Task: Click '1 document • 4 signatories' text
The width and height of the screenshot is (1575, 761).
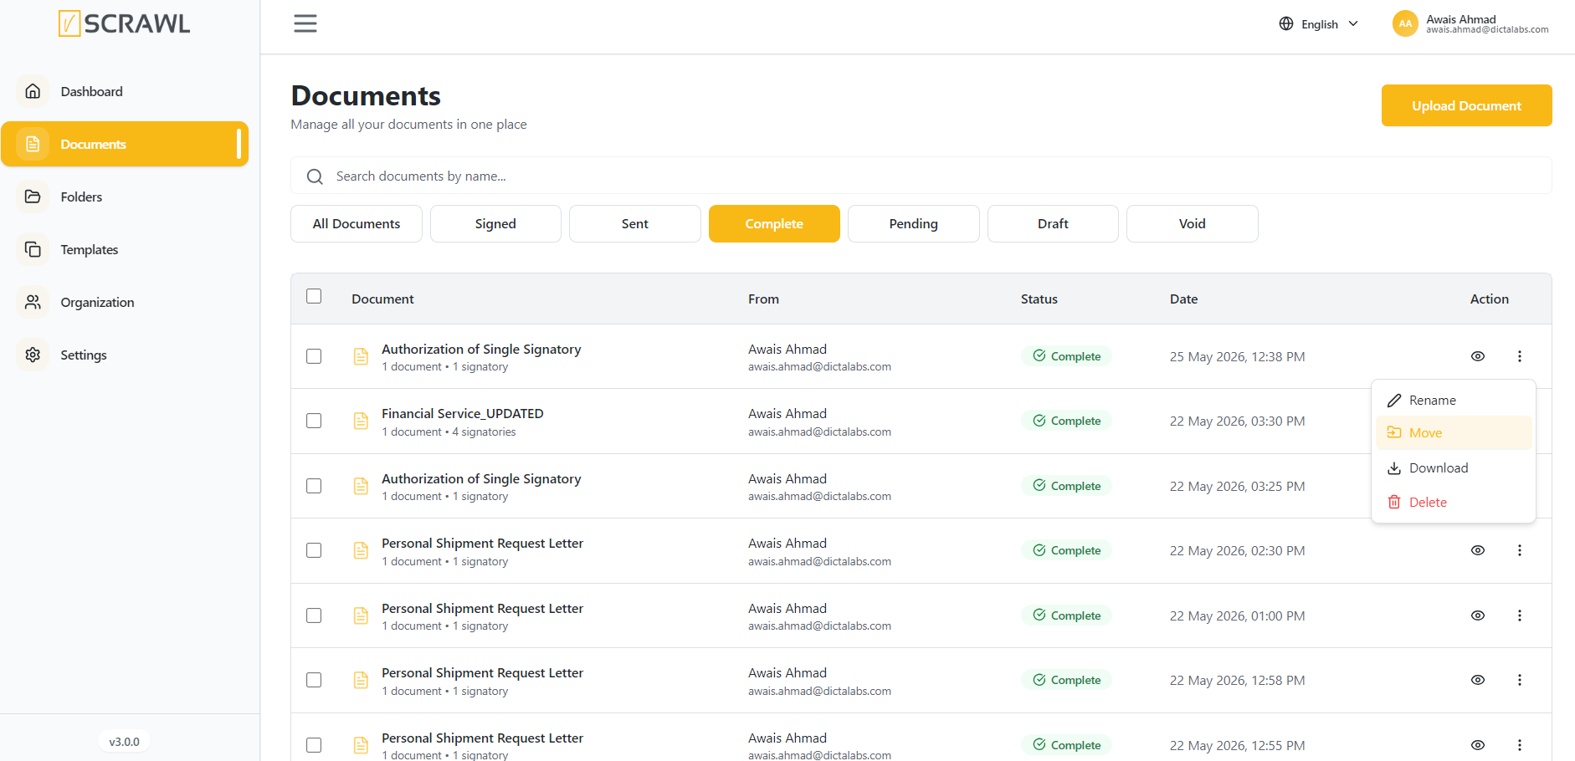Action: tap(449, 432)
